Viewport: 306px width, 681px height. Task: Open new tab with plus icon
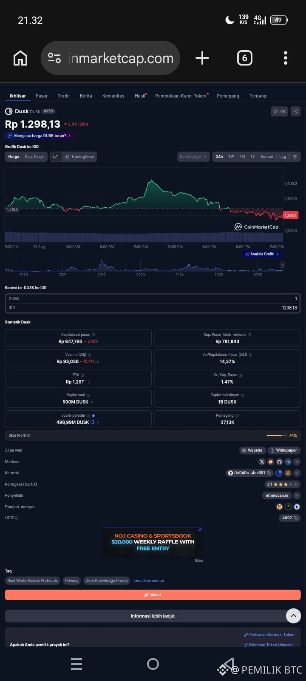[x=202, y=58]
